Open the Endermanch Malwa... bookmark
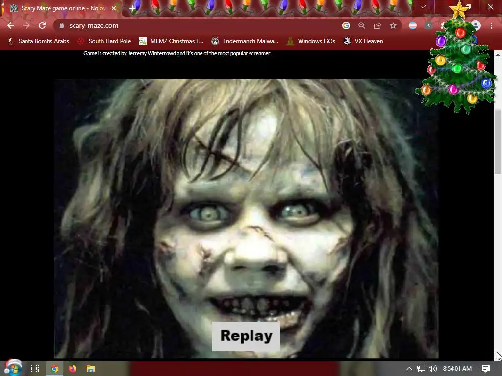Viewport: 502px width, 376px height. pyautogui.click(x=245, y=41)
